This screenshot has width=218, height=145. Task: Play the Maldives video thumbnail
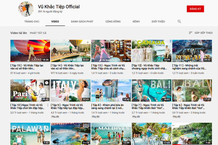point(111,134)
